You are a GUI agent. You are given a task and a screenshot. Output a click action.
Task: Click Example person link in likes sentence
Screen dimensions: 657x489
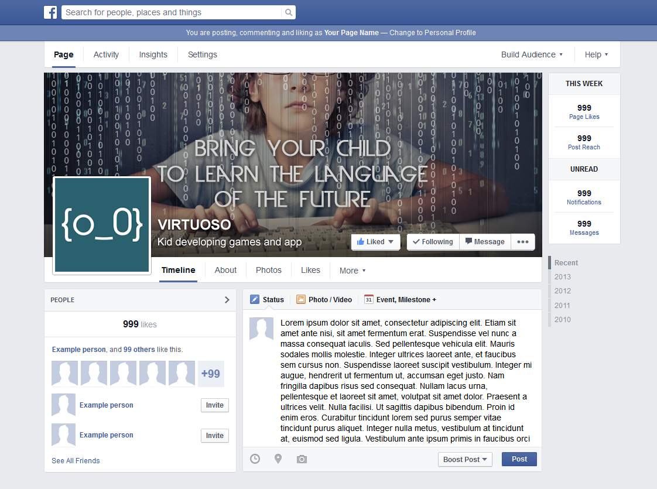[x=79, y=350]
